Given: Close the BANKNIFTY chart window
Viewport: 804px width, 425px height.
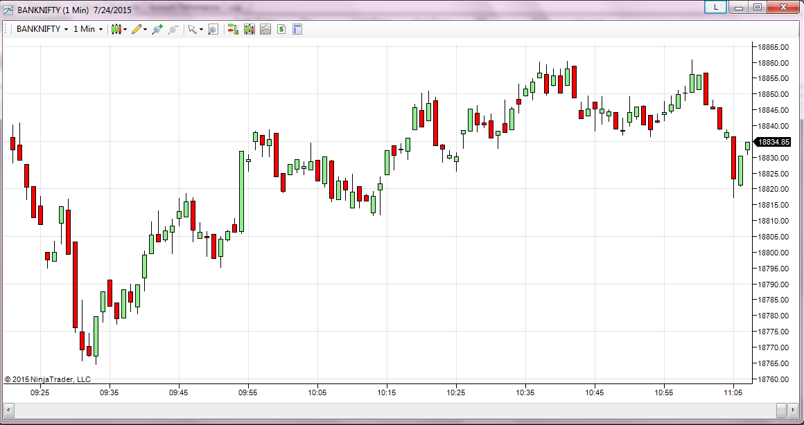Looking at the screenshot, I should (x=782, y=7).
